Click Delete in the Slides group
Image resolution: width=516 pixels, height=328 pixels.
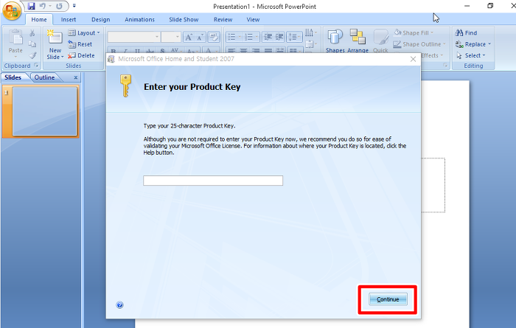point(81,55)
